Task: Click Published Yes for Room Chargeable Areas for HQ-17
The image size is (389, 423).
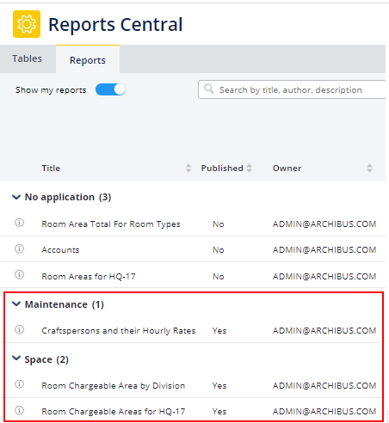Action: pyautogui.click(x=219, y=412)
